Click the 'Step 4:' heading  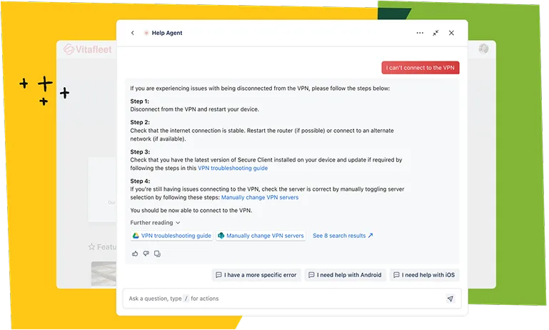pyautogui.click(x=140, y=181)
